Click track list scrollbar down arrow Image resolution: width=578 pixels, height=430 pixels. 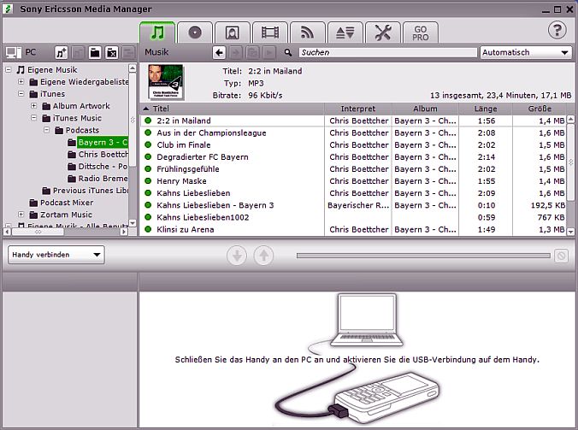570,232
